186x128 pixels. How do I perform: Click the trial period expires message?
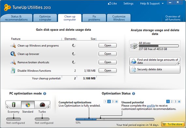[138, 125]
